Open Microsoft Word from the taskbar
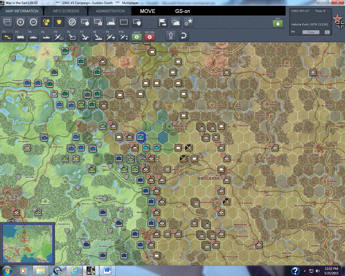Viewport: 345px width, 276px height. pyautogui.click(x=107, y=271)
